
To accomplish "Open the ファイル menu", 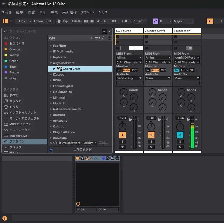I will (x=7, y=12).
